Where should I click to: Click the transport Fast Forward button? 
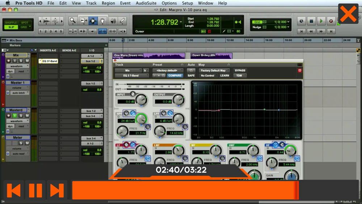pyautogui.click(x=321, y=31)
